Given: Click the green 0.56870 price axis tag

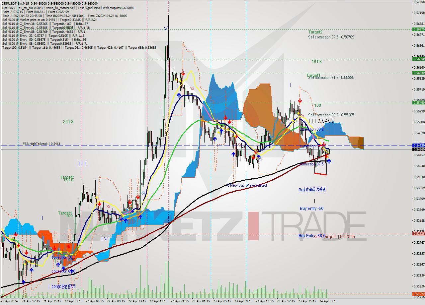Looking at the screenshot, I should click(418, 29).
